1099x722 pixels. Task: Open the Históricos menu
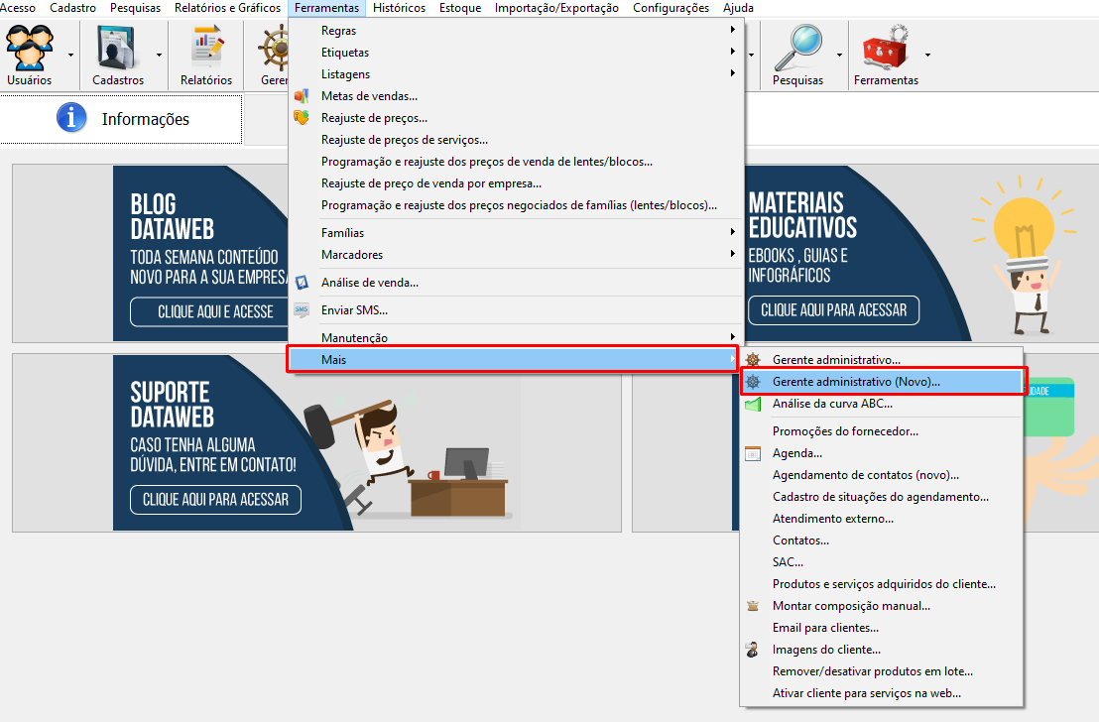pyautogui.click(x=399, y=8)
